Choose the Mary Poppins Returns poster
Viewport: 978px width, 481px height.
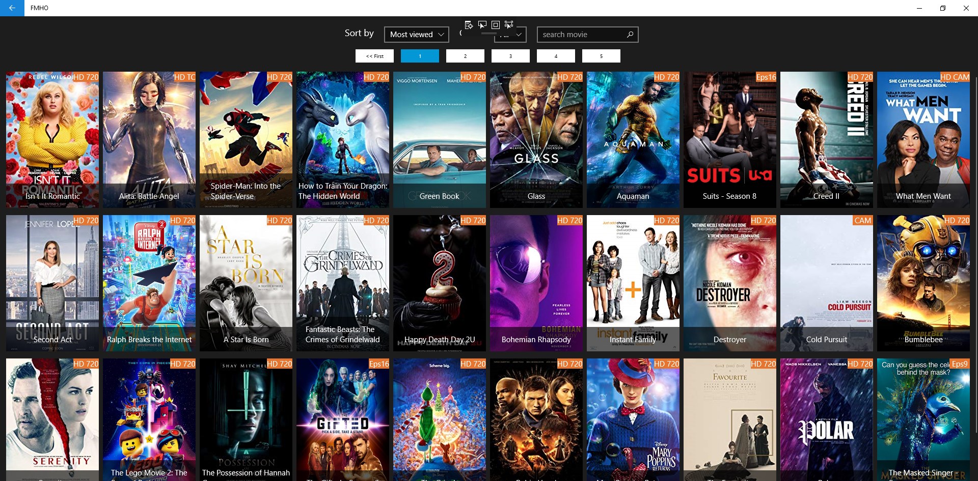coord(633,419)
